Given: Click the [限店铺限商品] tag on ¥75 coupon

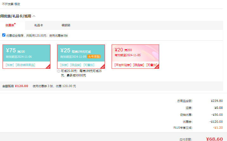Looking at the screenshot, I should [25, 65].
